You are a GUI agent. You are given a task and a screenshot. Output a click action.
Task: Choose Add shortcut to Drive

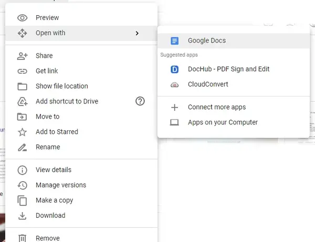(81, 101)
